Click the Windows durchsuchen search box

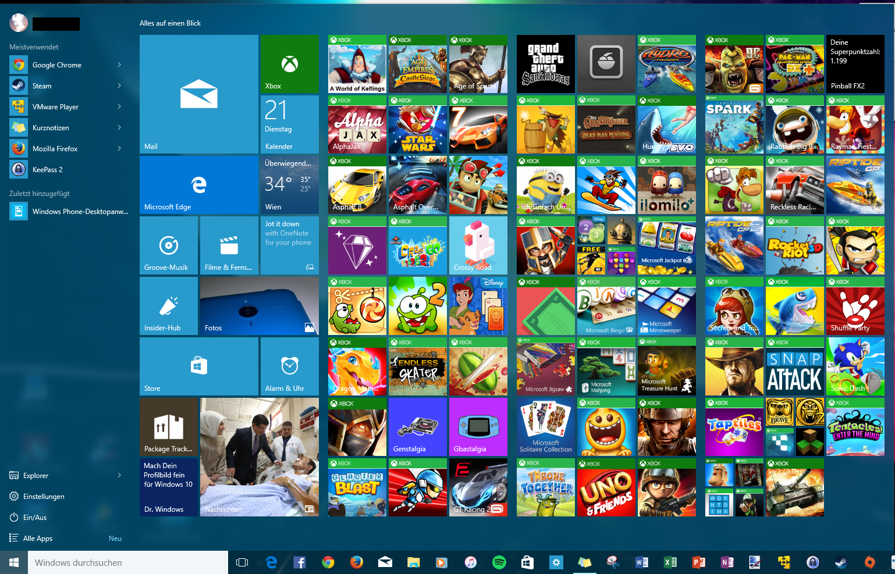tap(128, 562)
